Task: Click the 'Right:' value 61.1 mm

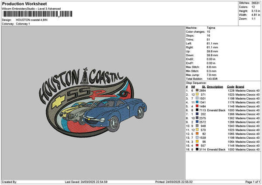Action: tap(212, 48)
